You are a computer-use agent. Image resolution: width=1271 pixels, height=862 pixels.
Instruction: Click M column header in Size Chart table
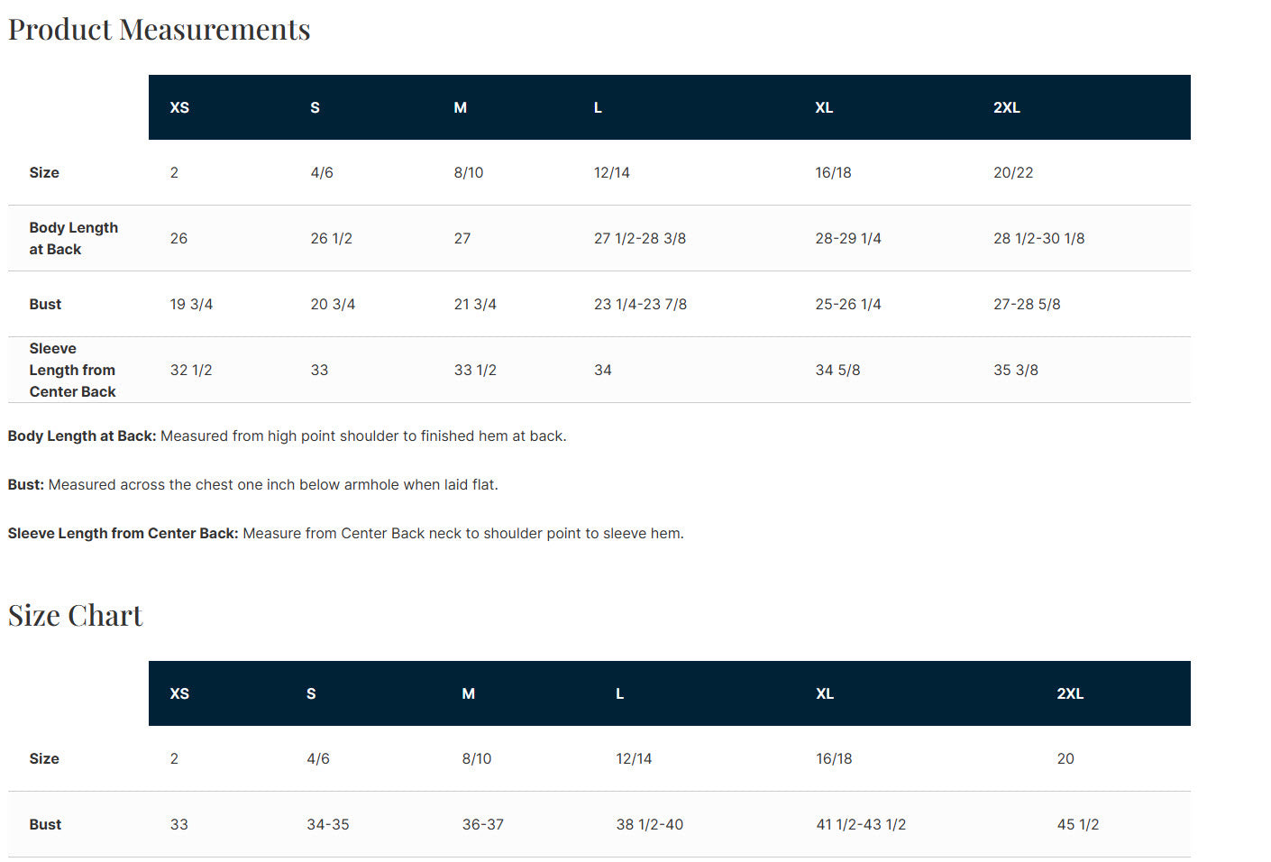[x=468, y=693]
